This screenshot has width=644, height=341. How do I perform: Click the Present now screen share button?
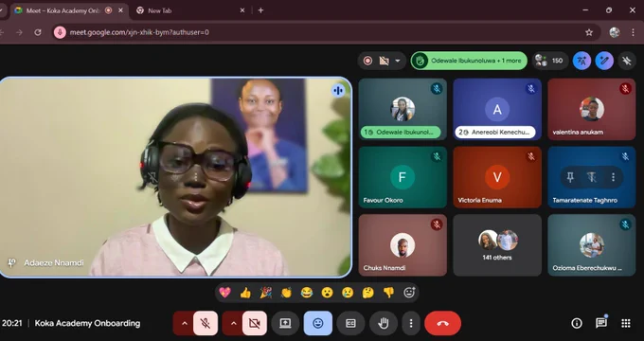coord(285,323)
